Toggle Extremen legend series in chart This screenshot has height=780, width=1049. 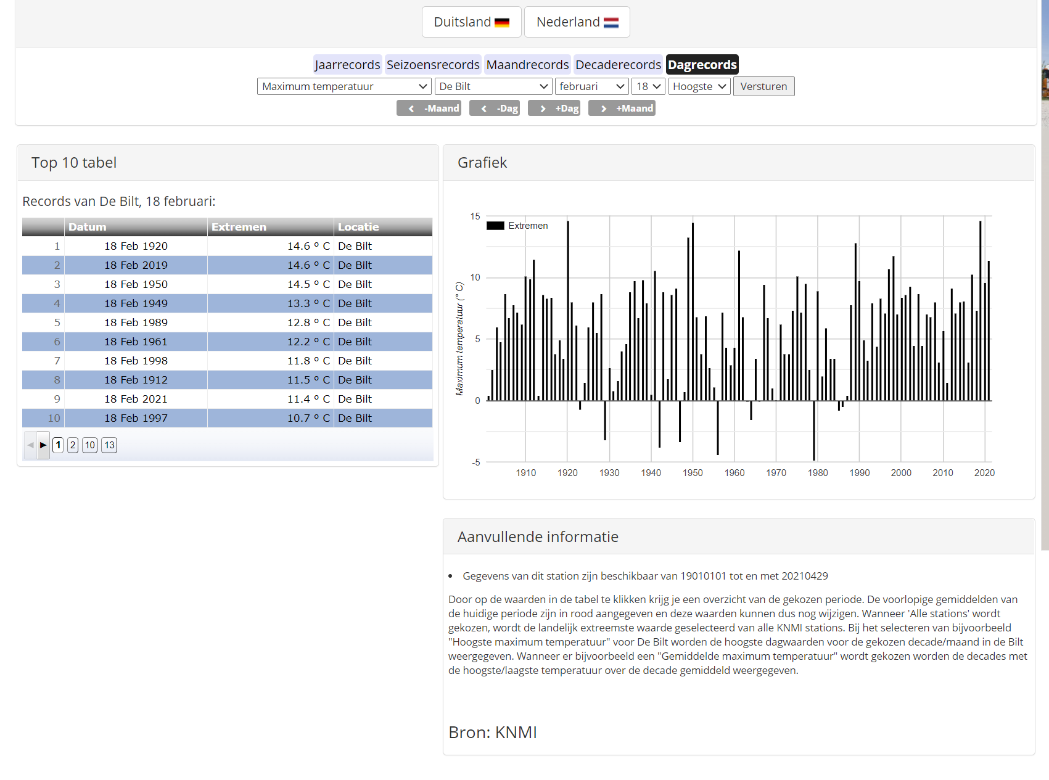pos(517,226)
